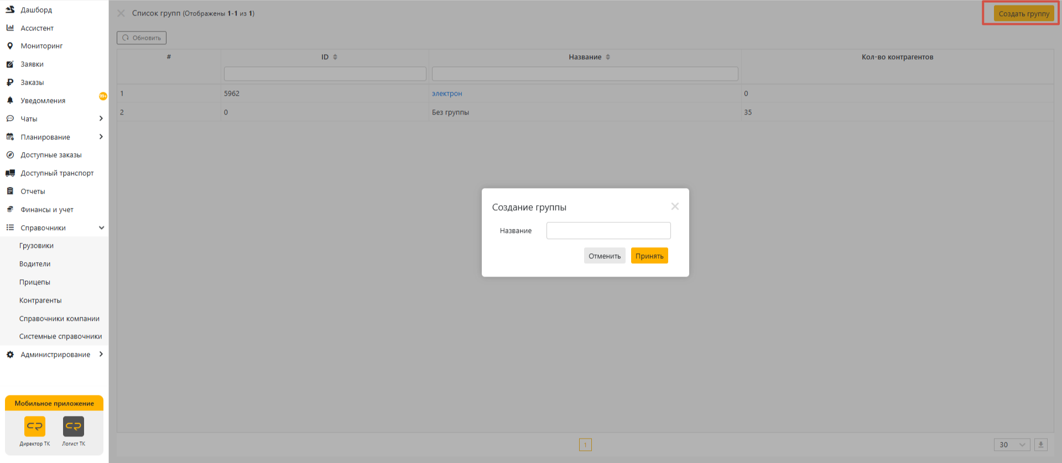Expand the Чаты submenu
The image size is (1062, 463).
[101, 118]
